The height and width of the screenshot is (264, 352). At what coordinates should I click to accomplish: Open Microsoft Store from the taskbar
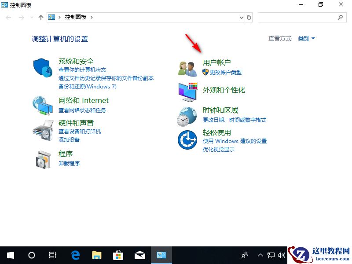pos(118,255)
